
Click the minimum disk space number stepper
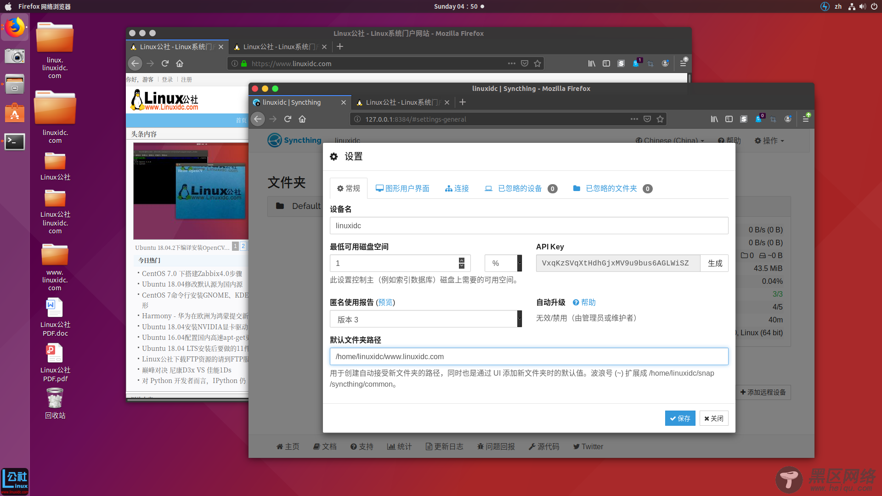coord(462,263)
